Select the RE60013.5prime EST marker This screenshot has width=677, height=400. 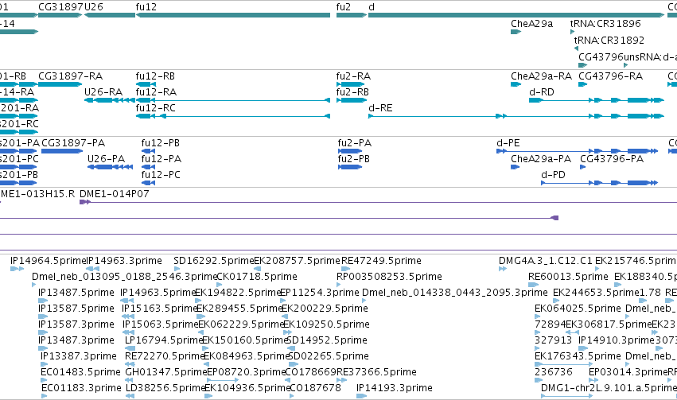pyautogui.click(x=533, y=285)
